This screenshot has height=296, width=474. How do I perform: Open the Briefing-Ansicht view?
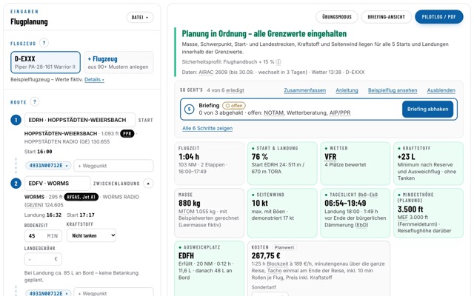[x=386, y=17]
